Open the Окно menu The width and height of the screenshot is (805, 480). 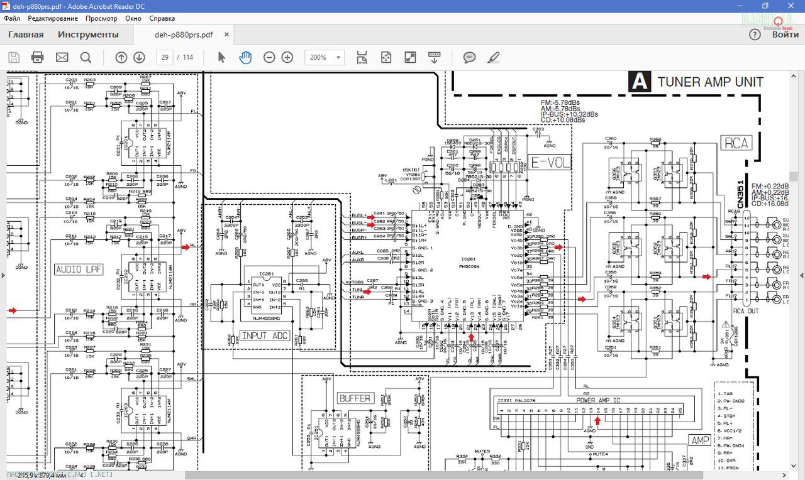point(133,18)
